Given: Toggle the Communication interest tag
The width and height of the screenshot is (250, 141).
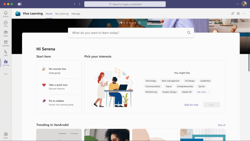Looking at the screenshot, I should coord(153,86).
